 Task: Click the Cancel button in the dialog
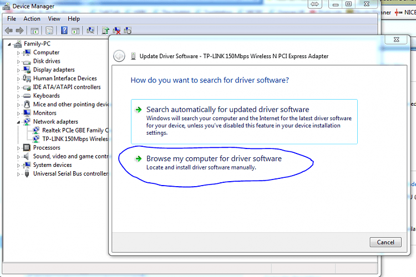pos(385,242)
